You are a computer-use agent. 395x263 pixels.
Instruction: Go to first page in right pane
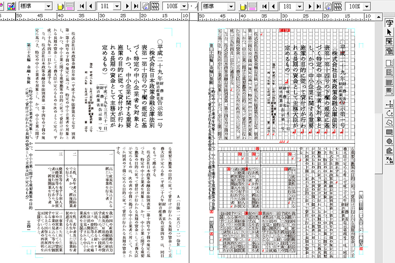264,6
